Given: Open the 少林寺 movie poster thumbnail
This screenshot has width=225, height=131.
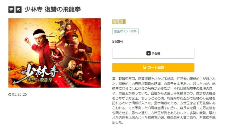Looking at the screenshot, I should pyautogui.click(x=54, y=53).
